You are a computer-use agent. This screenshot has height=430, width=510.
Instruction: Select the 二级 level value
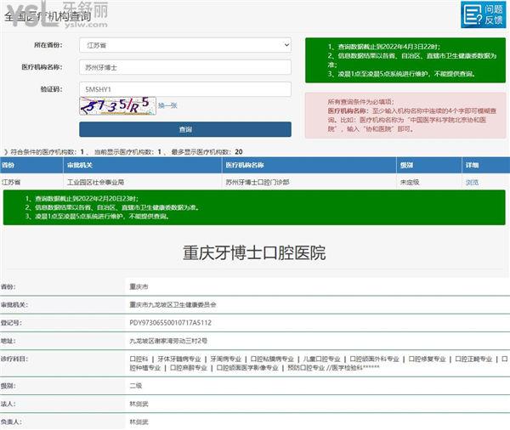136,386
